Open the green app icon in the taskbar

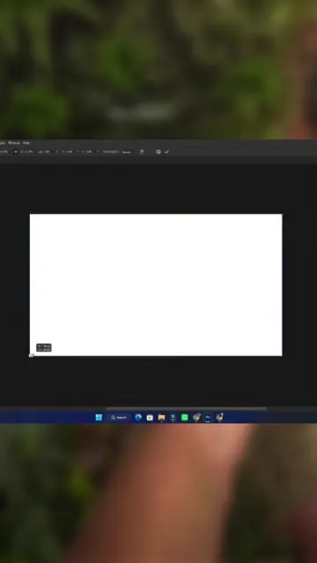(185, 417)
